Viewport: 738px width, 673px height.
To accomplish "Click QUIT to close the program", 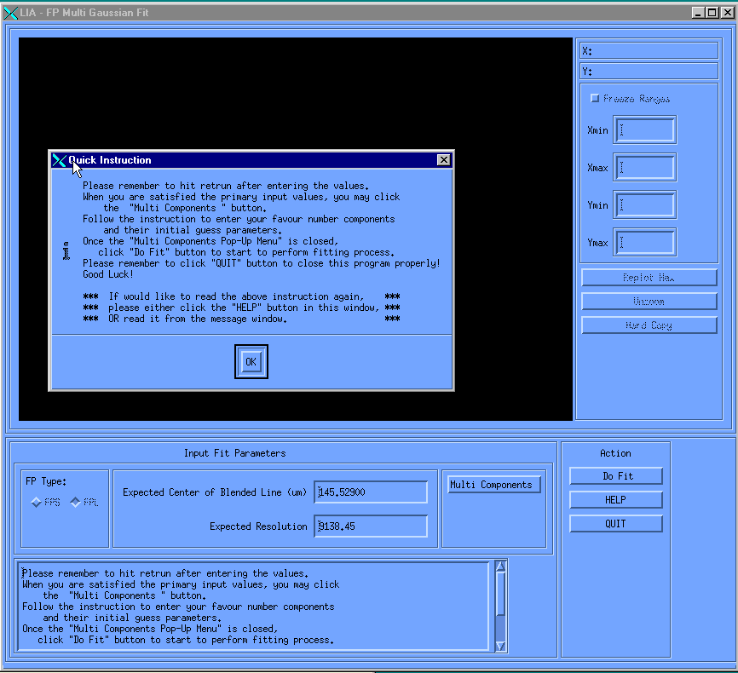I will point(616,524).
